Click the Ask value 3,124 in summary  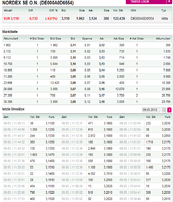pyautogui.click(x=93, y=18)
